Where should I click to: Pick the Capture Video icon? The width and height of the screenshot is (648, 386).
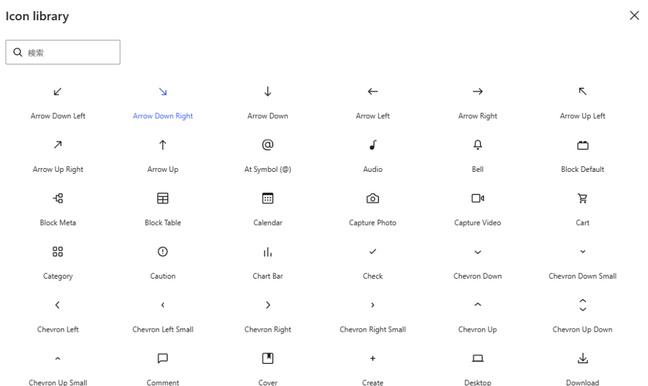[478, 198]
